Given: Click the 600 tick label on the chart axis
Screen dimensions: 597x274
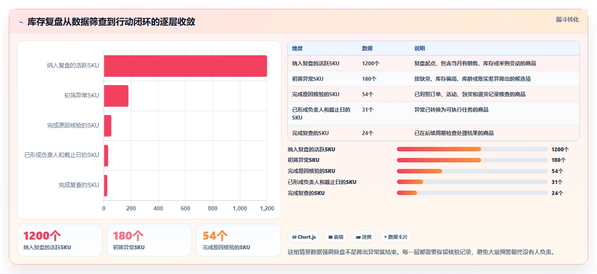Looking at the screenshot, I should coord(185,208).
